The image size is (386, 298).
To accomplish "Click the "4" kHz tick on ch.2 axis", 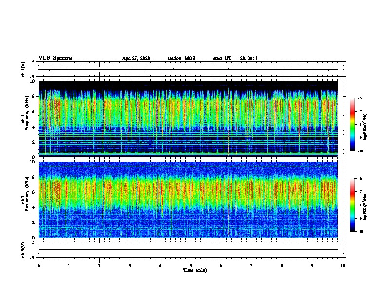I will (x=34, y=207).
